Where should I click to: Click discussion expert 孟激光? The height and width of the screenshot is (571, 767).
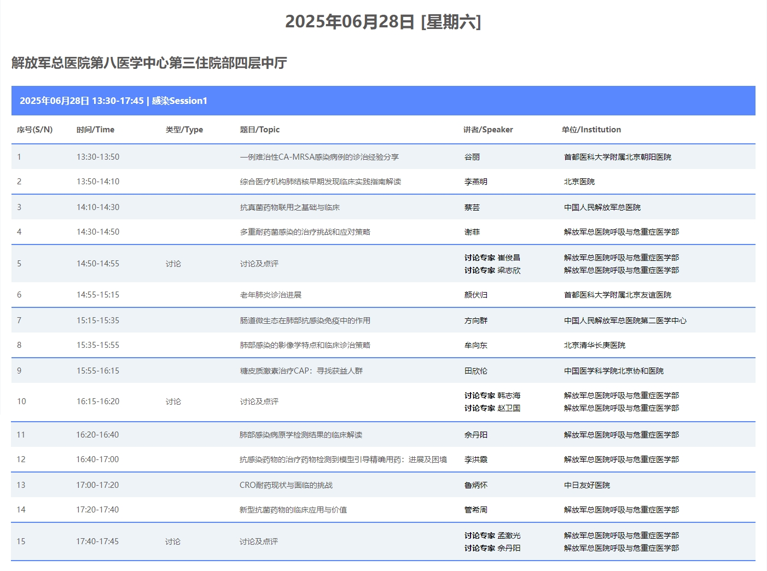(x=509, y=535)
